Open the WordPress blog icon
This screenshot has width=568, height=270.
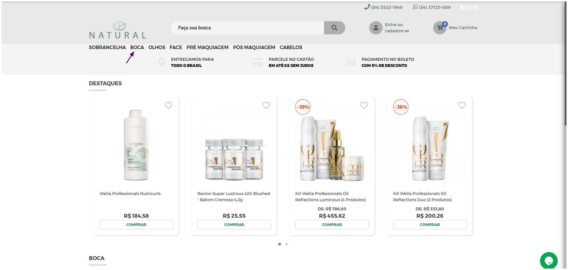point(475,8)
